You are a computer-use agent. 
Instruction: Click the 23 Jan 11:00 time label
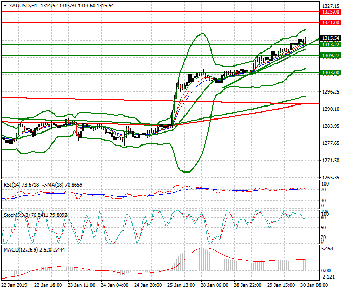click(x=82, y=285)
